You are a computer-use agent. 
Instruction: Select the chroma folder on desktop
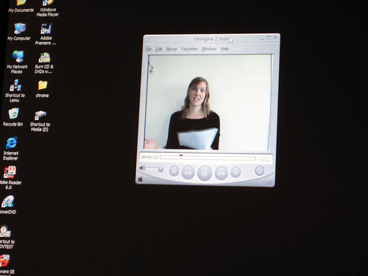[42, 89]
